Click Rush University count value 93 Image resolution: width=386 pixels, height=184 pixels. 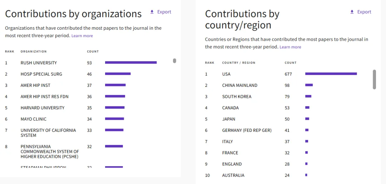coord(89,63)
